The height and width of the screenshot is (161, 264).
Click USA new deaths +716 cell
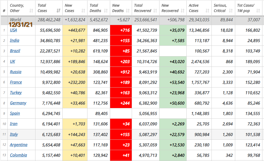click(121, 30)
